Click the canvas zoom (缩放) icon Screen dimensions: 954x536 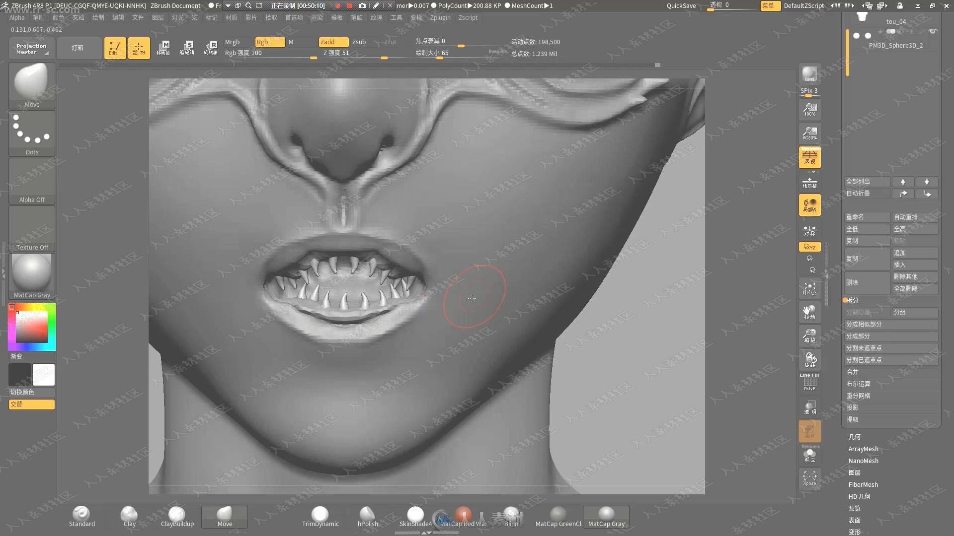click(809, 336)
